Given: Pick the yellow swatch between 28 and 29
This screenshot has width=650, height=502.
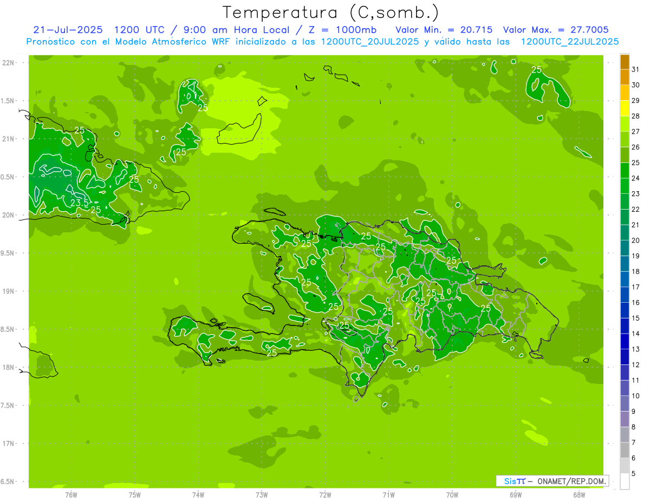Looking at the screenshot, I should point(625,108).
